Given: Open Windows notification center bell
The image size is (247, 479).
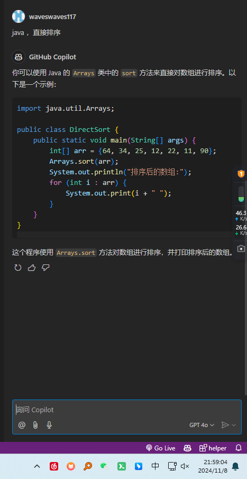Looking at the screenshot, I should click(x=235, y=466).
